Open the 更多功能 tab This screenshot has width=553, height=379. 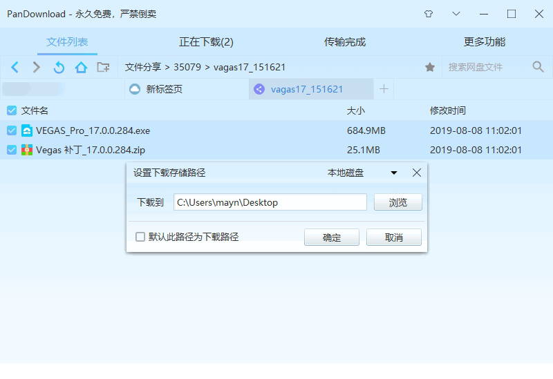click(485, 42)
